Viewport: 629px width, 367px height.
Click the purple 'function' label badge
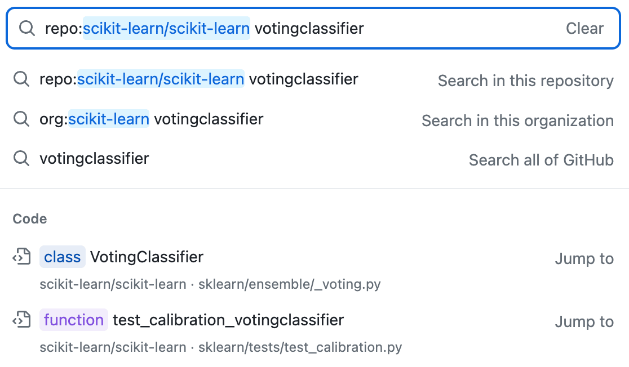pyautogui.click(x=74, y=320)
